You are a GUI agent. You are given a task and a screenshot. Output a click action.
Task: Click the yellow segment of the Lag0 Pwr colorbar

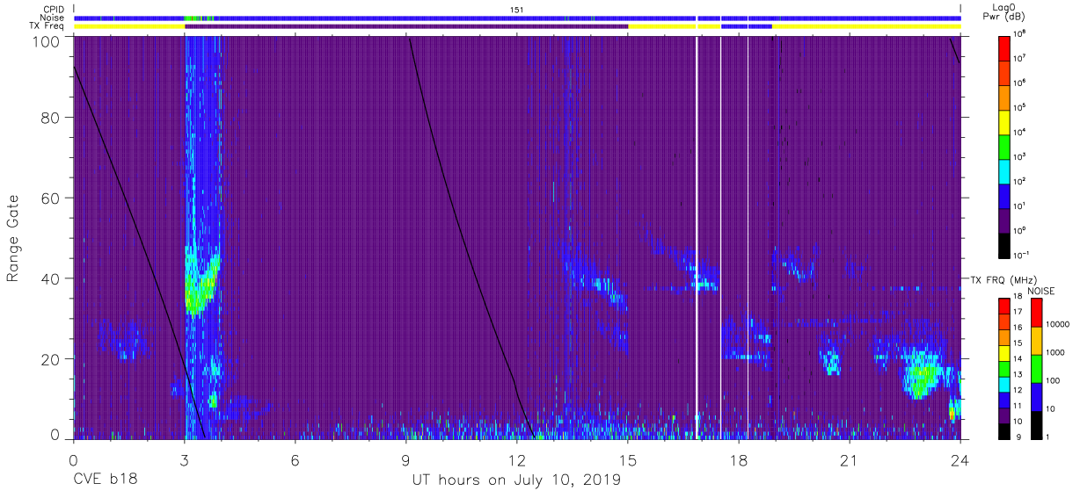1006,120
